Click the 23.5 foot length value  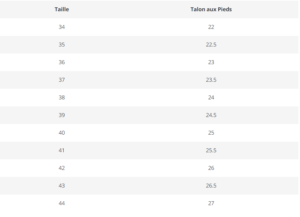[211, 80]
